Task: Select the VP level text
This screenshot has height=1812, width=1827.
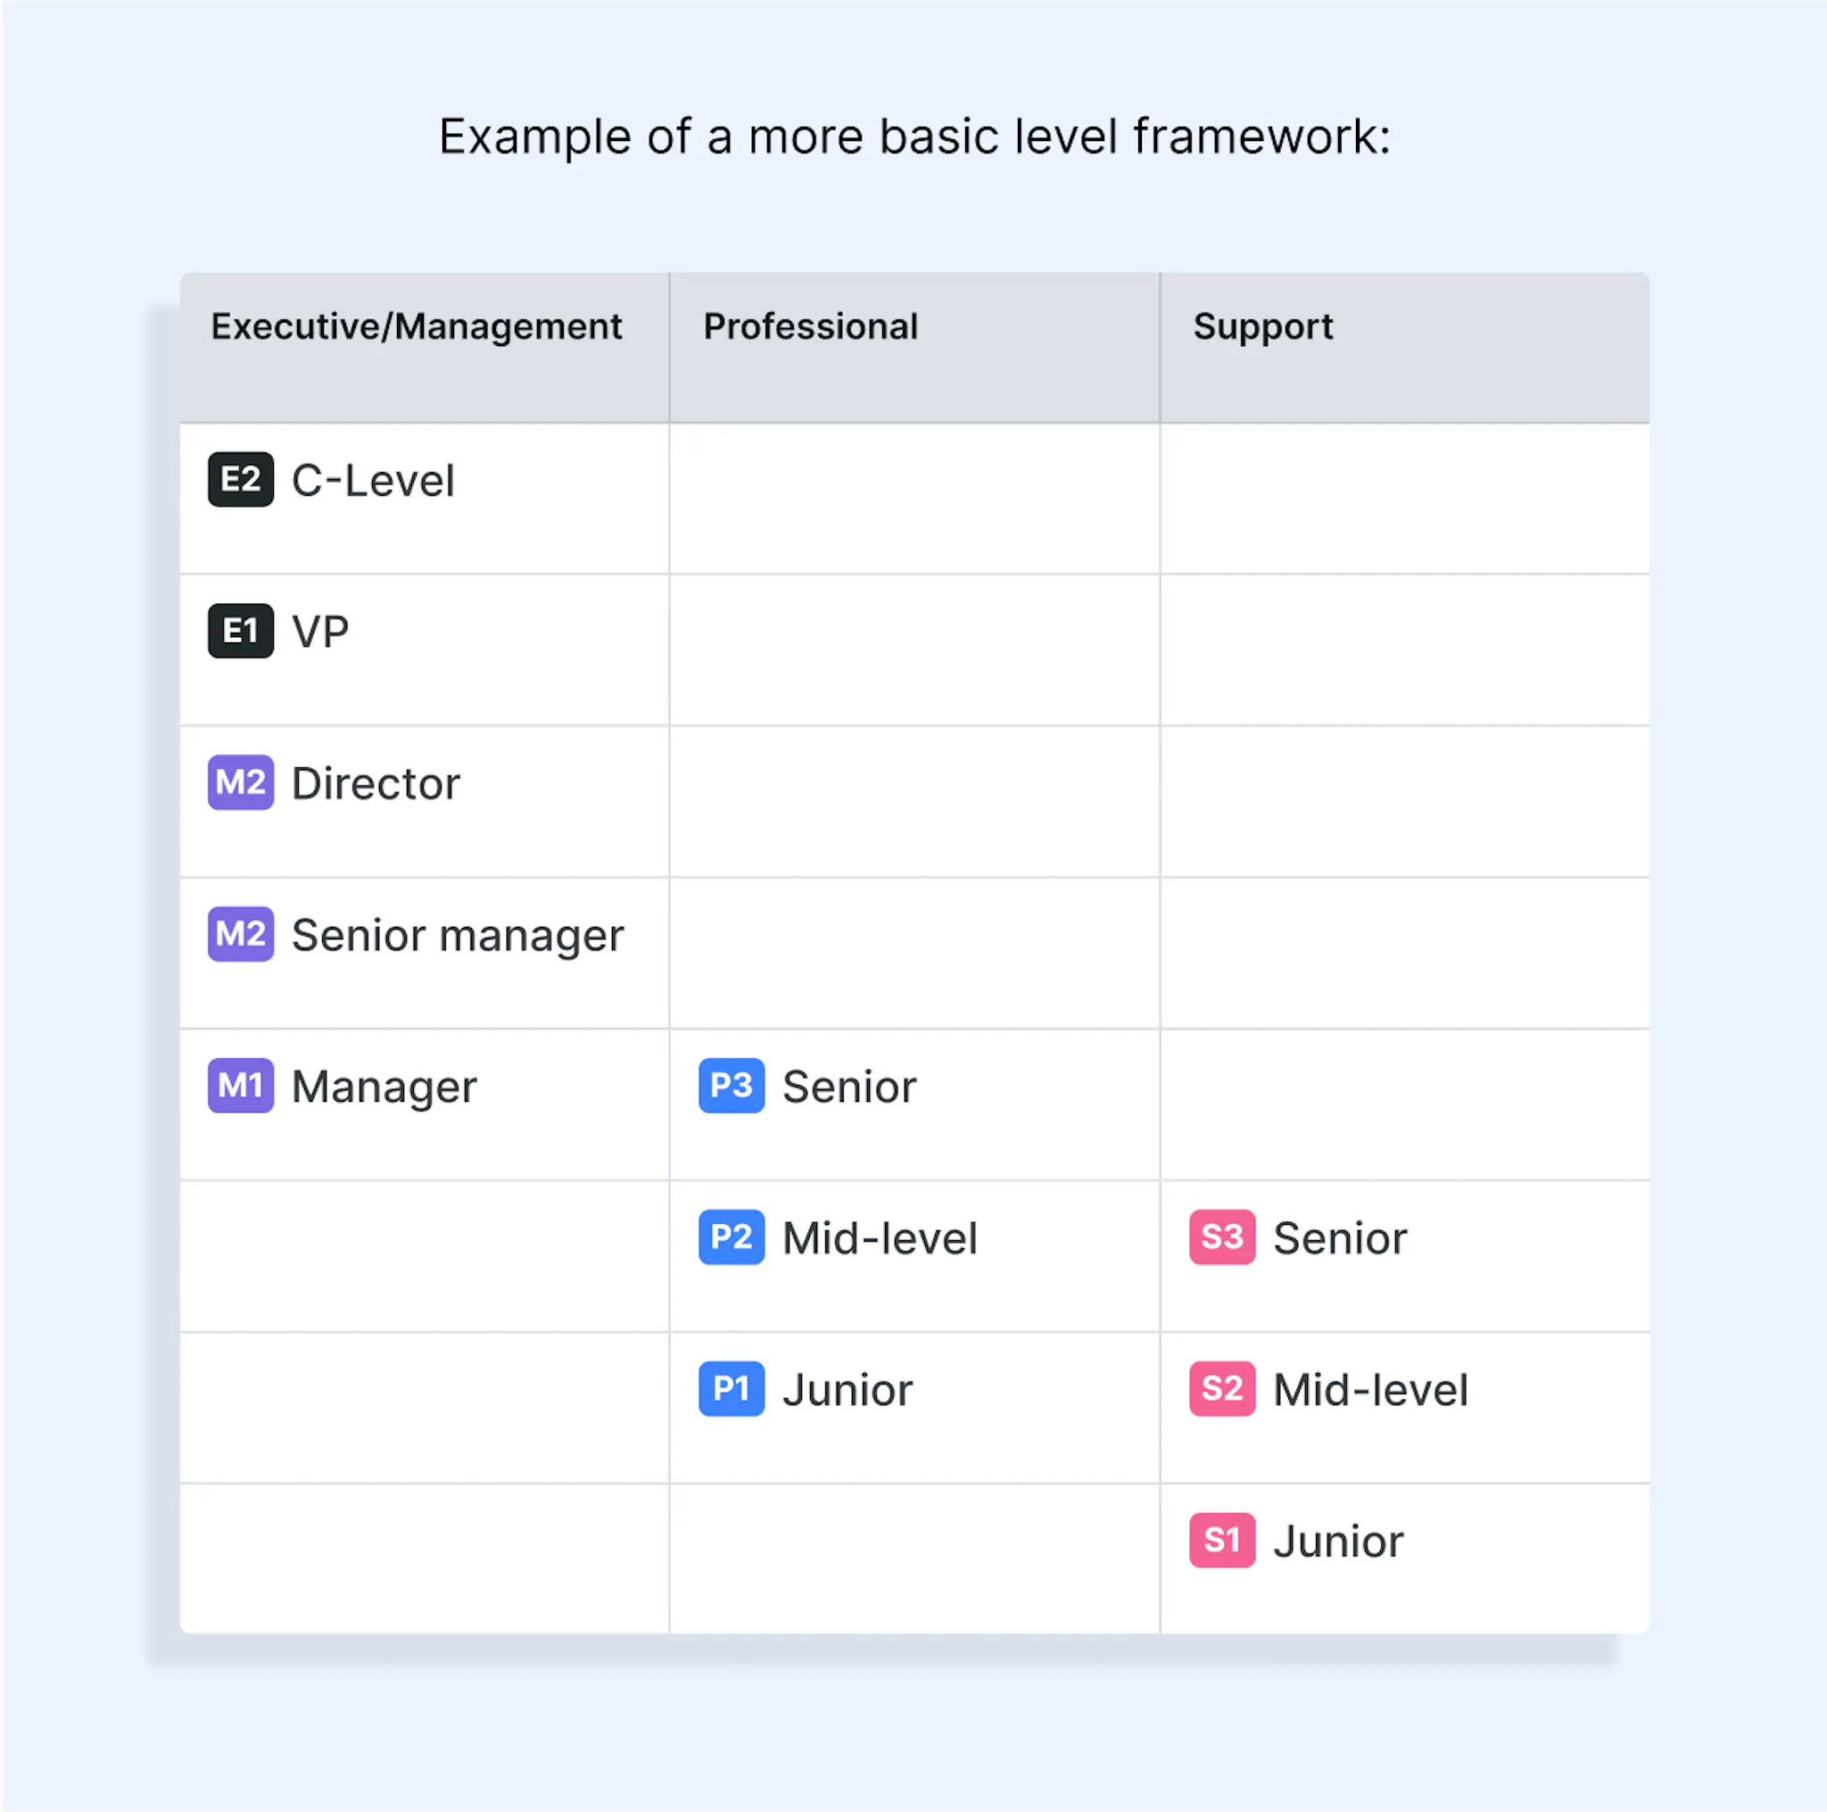Action: (319, 632)
